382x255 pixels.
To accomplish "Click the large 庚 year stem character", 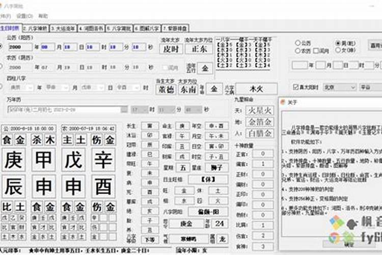I will pyautogui.click(x=14, y=160).
